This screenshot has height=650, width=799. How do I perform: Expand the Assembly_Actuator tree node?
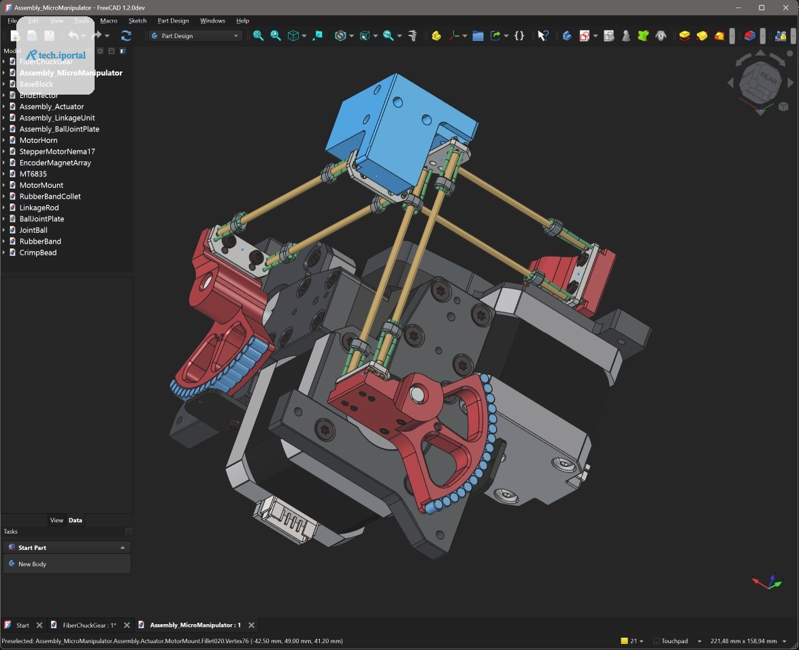click(x=3, y=106)
